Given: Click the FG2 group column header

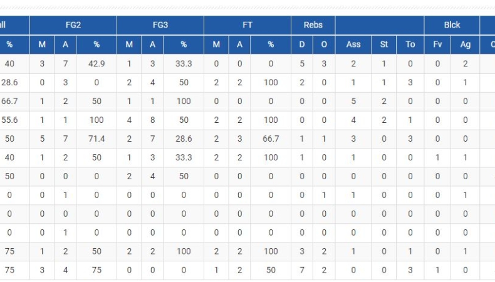Looking at the screenshot, I should 73,25.
